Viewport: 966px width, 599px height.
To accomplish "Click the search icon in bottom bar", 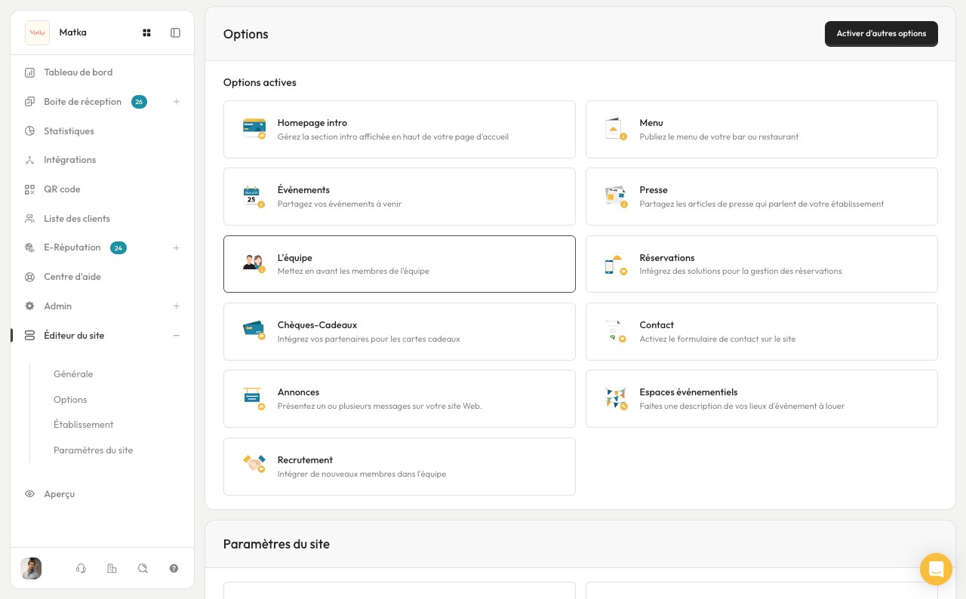I will pyautogui.click(x=143, y=569).
